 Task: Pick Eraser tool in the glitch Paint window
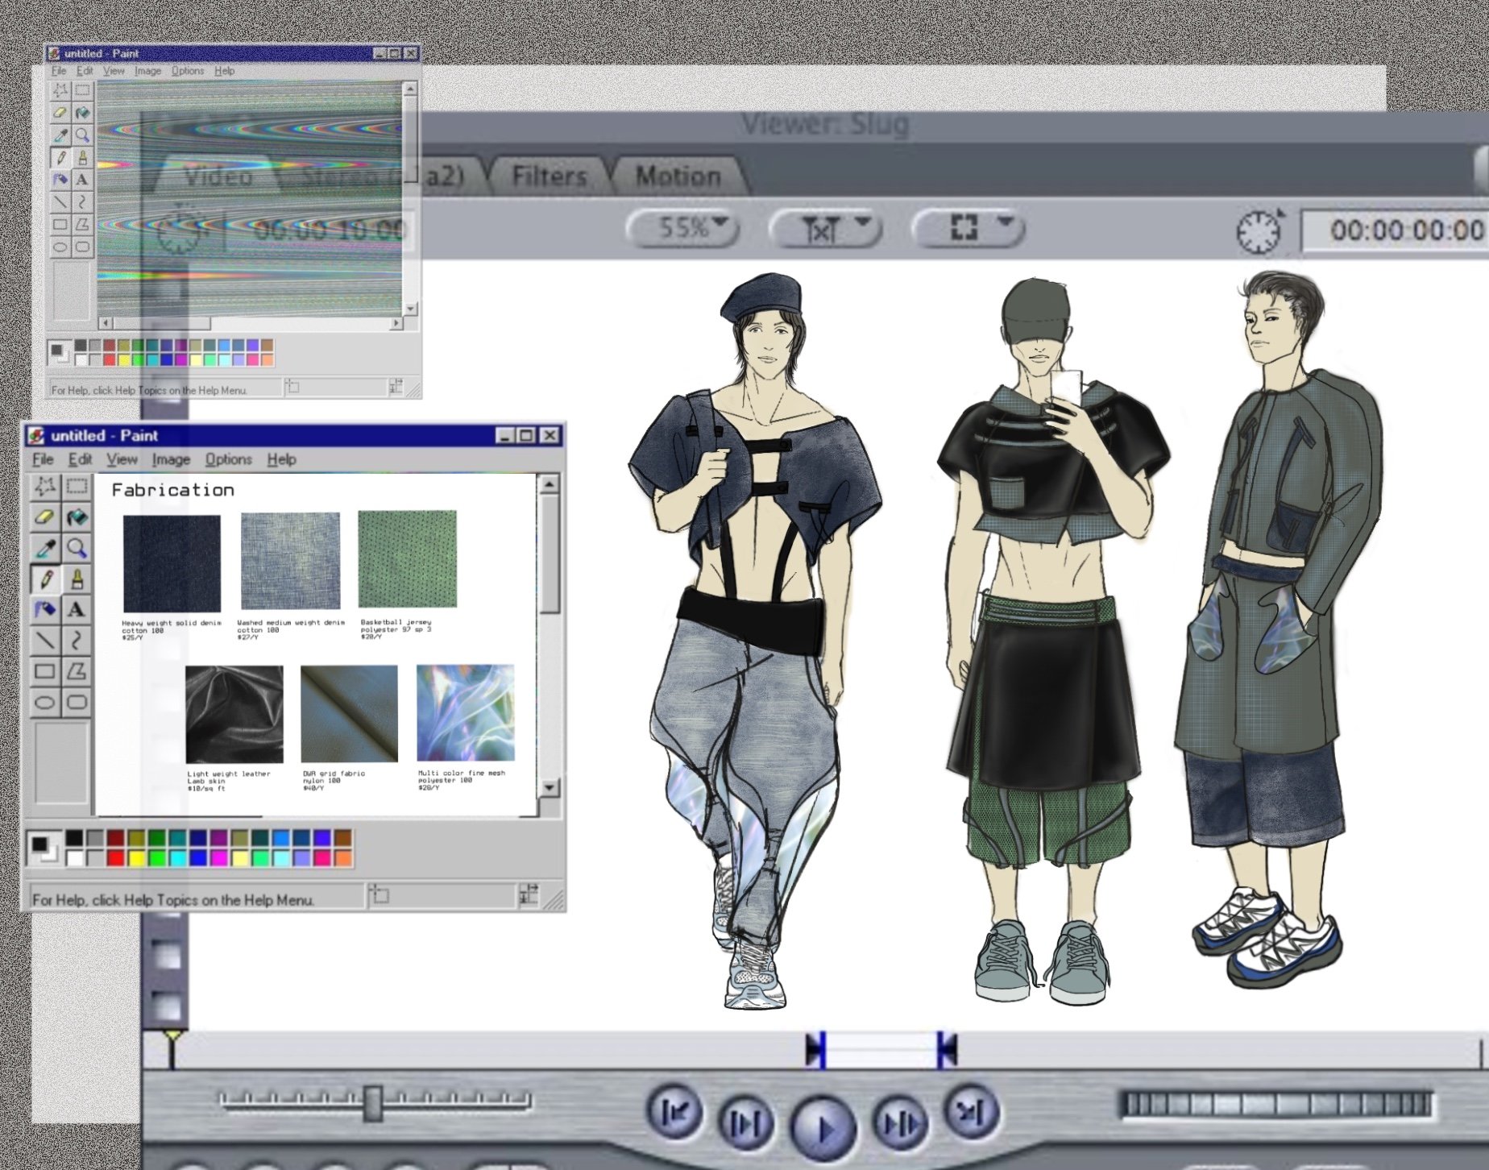pyautogui.click(x=60, y=113)
